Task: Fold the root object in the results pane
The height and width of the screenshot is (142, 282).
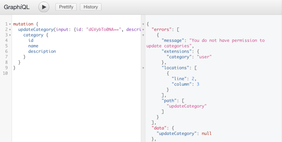Action: [143, 24]
